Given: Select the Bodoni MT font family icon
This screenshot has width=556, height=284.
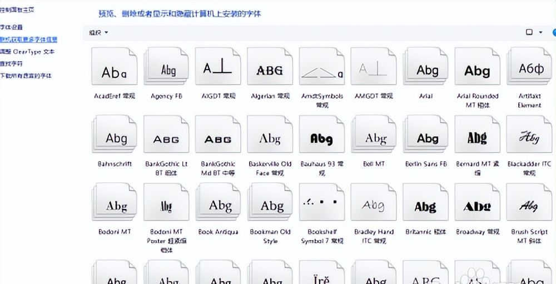Looking at the screenshot, I should tap(114, 202).
